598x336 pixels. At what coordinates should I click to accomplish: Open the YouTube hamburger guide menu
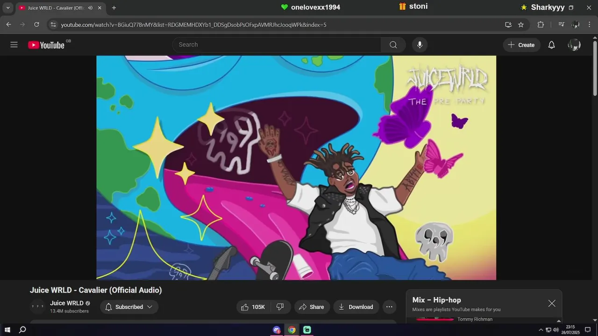(x=14, y=45)
